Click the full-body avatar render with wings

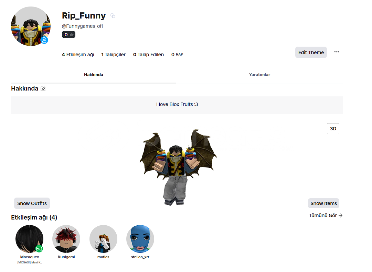(178, 167)
